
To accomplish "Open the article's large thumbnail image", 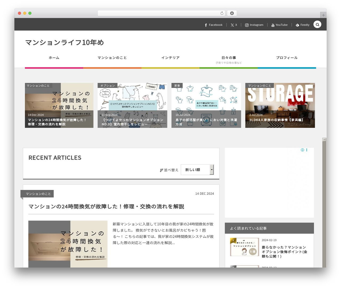I will (x=68, y=244).
